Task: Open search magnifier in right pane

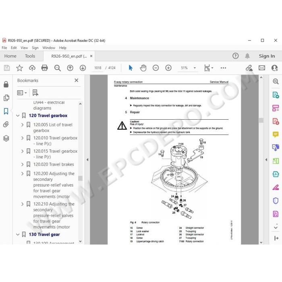Action: coord(276,81)
